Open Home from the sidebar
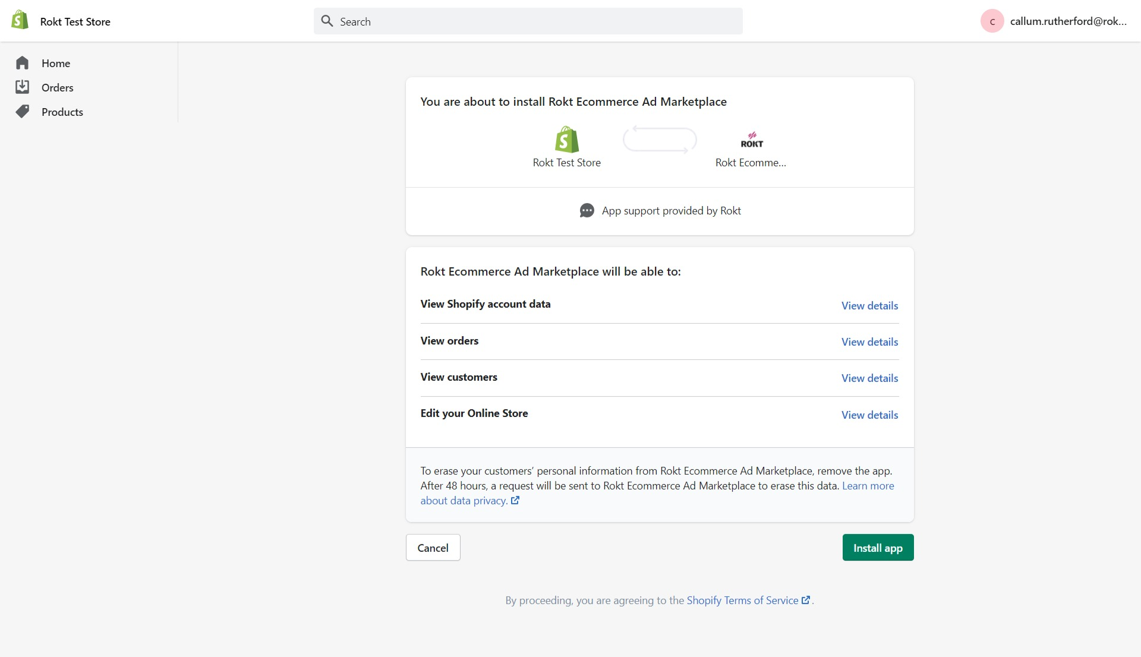This screenshot has height=657, width=1141. click(56, 63)
